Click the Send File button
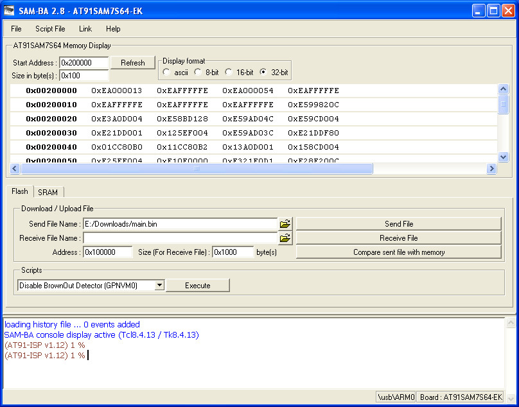This screenshot has height=407, width=519. tap(399, 224)
